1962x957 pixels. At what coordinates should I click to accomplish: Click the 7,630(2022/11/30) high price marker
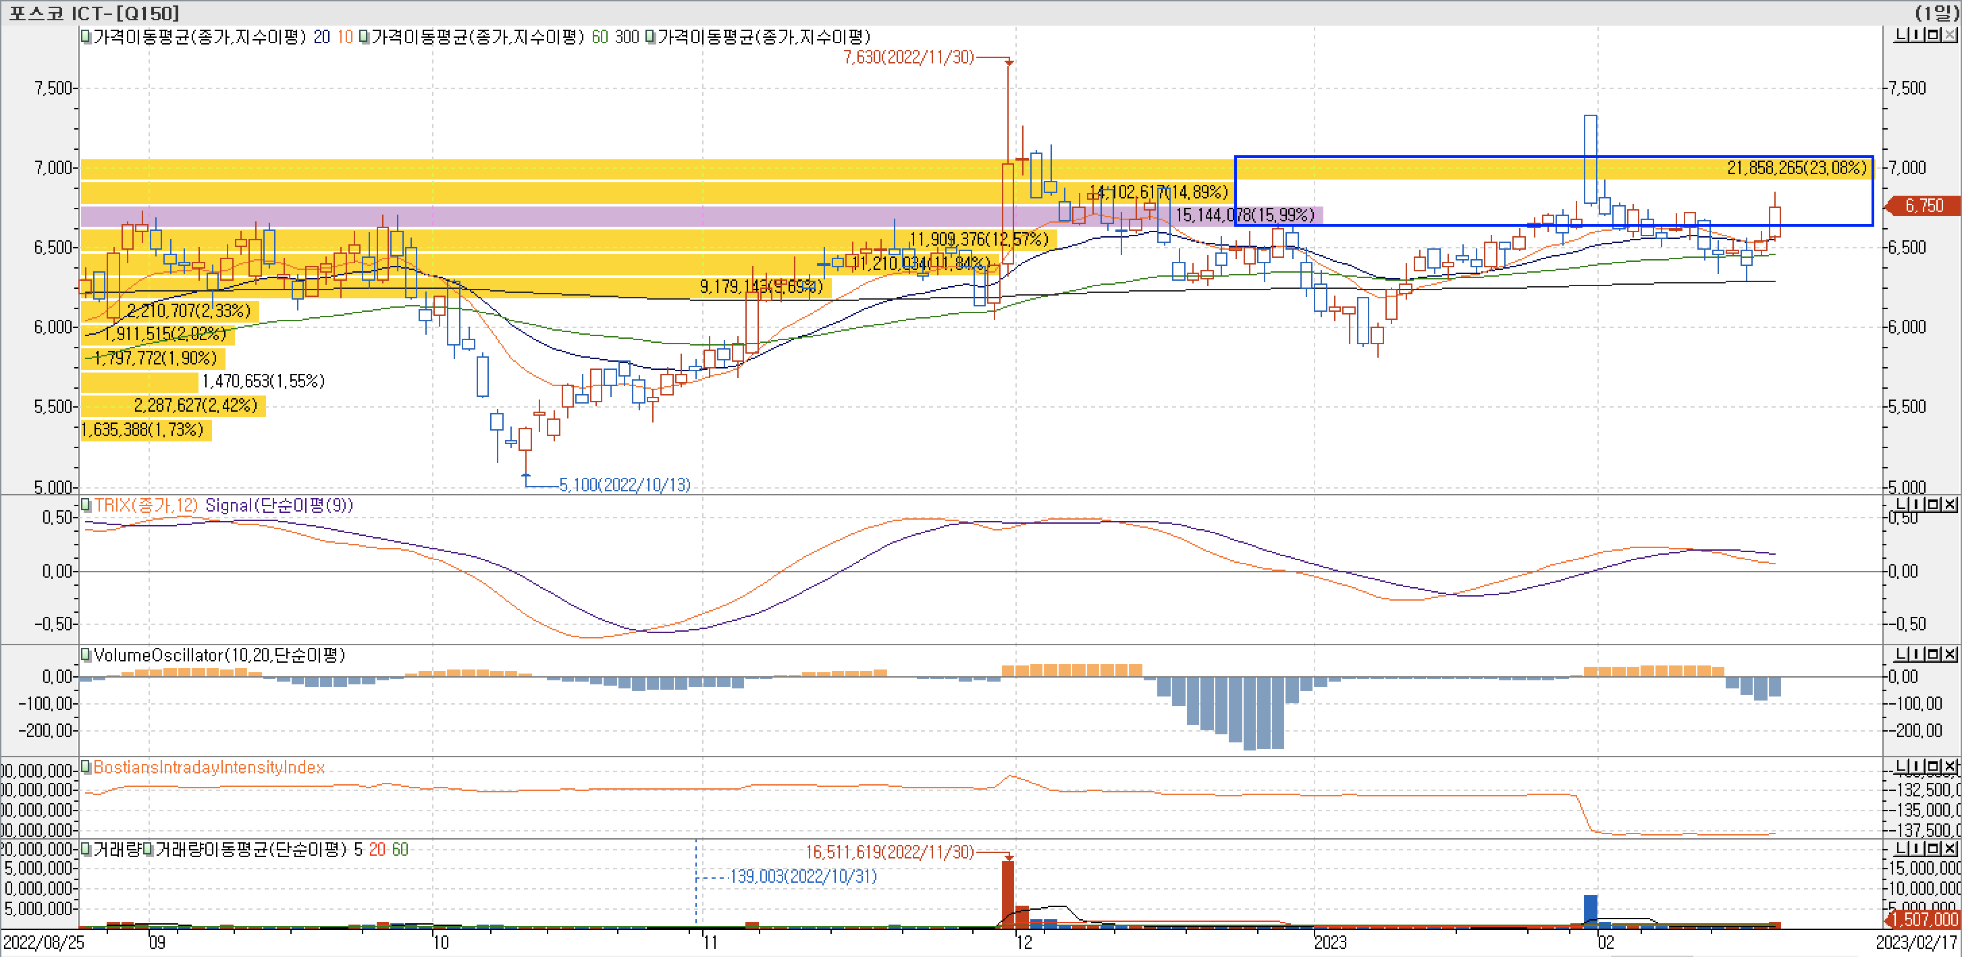(908, 58)
